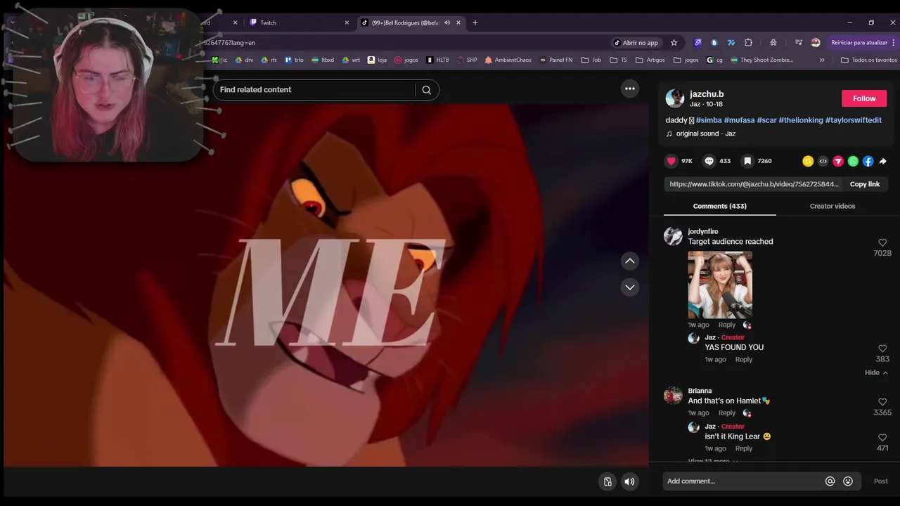The height and width of the screenshot is (506, 900).
Task: Open comments via the speech bubble icon
Action: pos(709,161)
